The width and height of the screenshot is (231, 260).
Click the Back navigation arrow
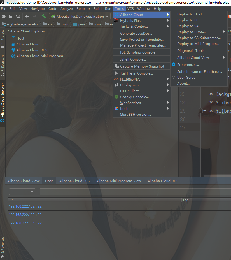27,16
